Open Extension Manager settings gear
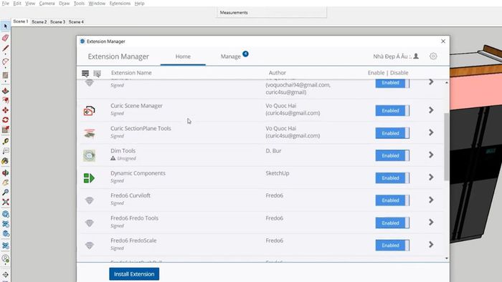502x282 pixels. point(433,57)
